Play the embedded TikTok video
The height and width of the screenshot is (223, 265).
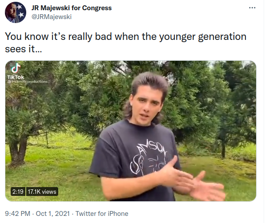[131, 131]
